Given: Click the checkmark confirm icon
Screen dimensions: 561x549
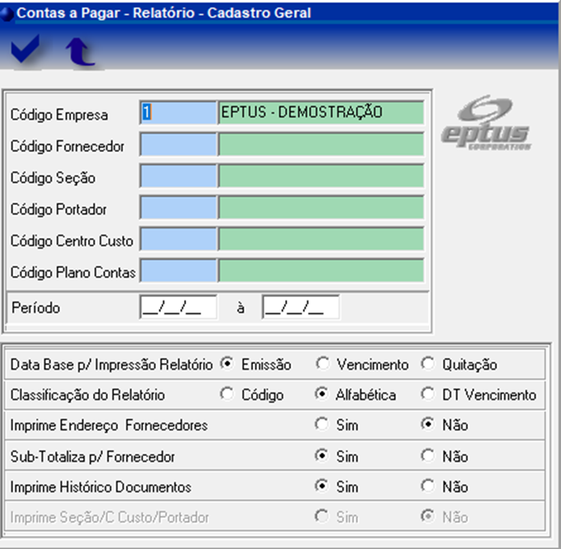Looking at the screenshot, I should 25,51.
